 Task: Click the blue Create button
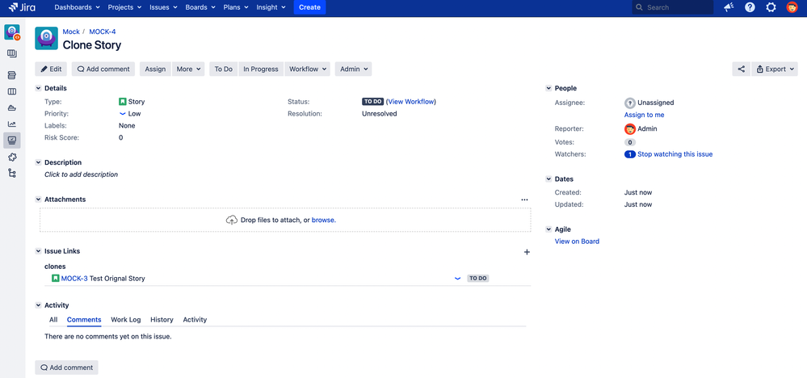(310, 7)
